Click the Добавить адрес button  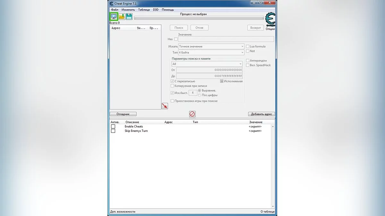pos(261,114)
